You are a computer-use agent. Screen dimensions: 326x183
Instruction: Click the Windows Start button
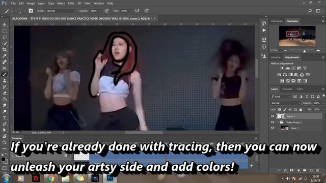[x=6, y=178]
